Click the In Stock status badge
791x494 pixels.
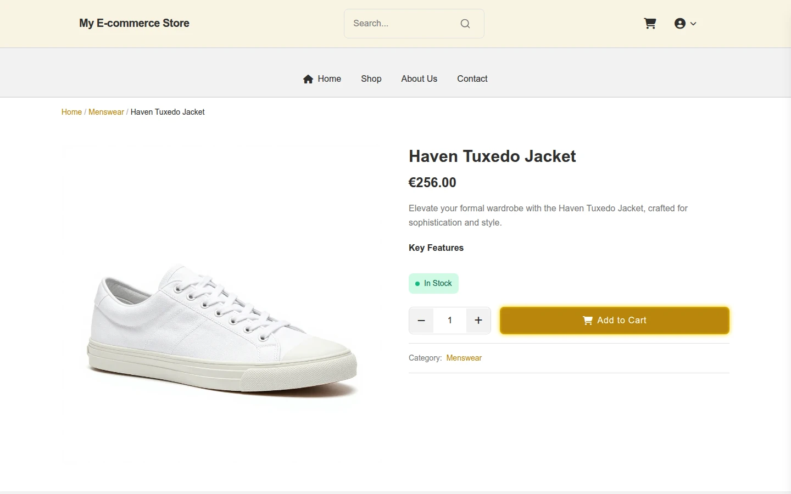(x=433, y=284)
